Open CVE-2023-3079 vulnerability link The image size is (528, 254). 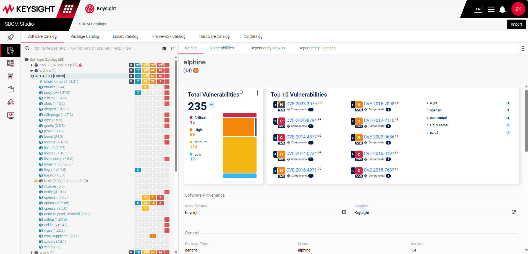click(301, 104)
